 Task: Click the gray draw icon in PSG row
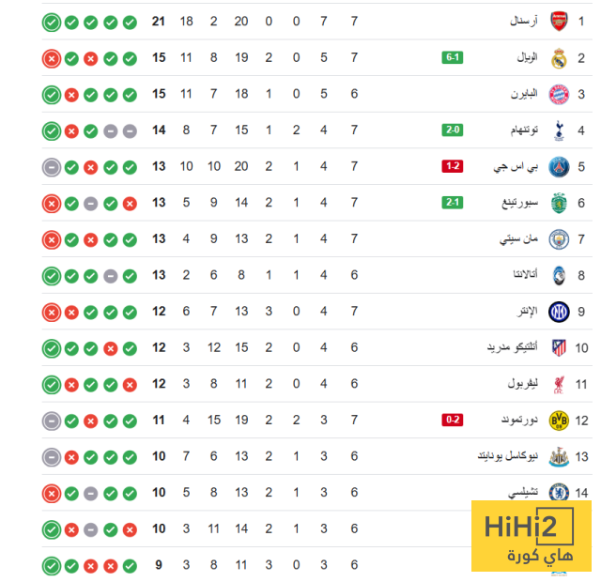[x=51, y=166]
